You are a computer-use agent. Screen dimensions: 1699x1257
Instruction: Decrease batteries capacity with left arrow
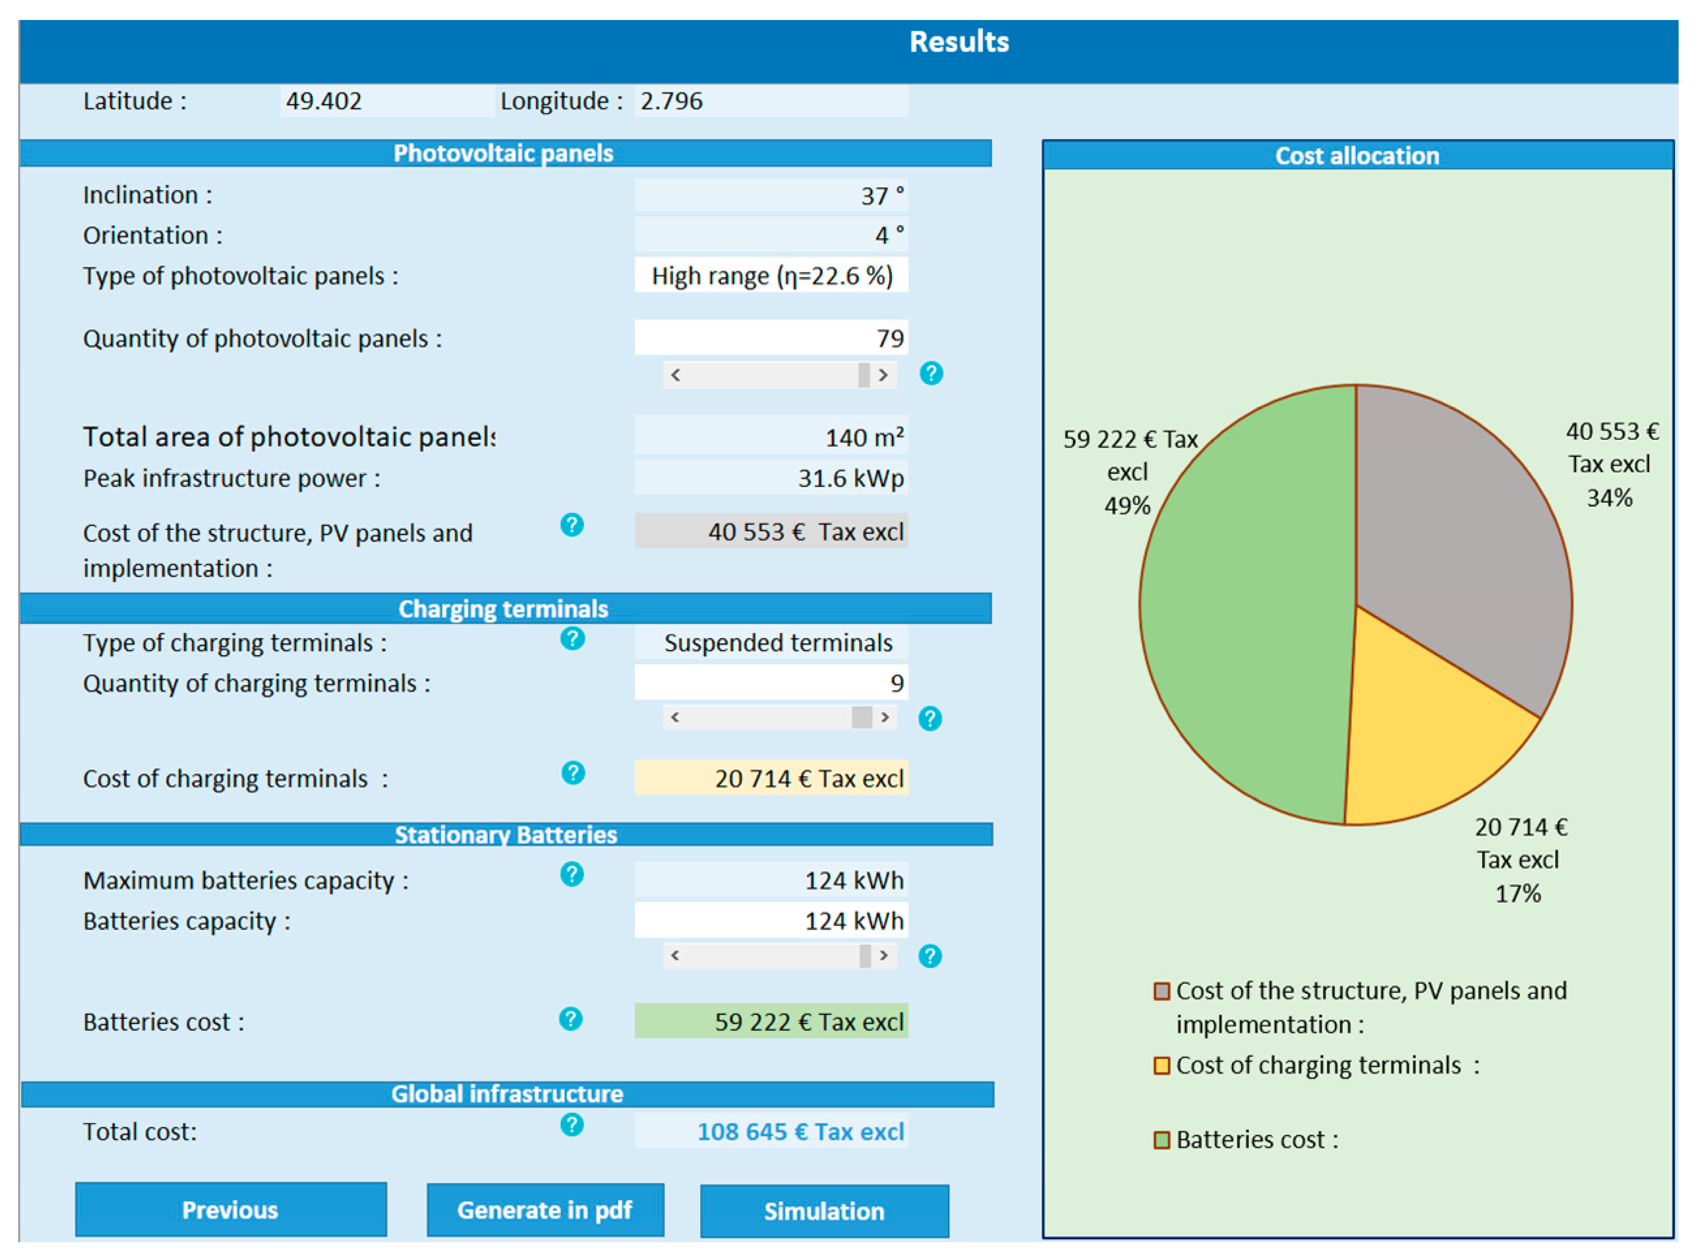[x=675, y=956]
